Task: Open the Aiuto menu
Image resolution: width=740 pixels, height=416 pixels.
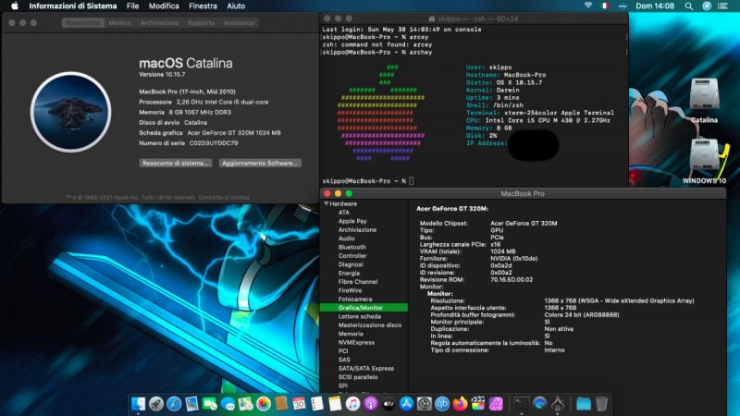Action: (x=236, y=6)
